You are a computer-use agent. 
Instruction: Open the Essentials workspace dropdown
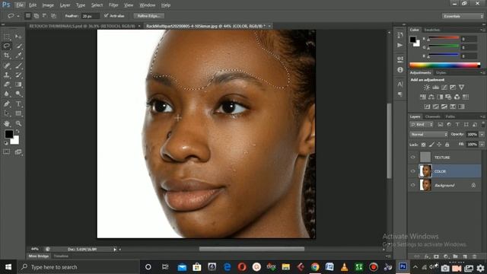463,16
